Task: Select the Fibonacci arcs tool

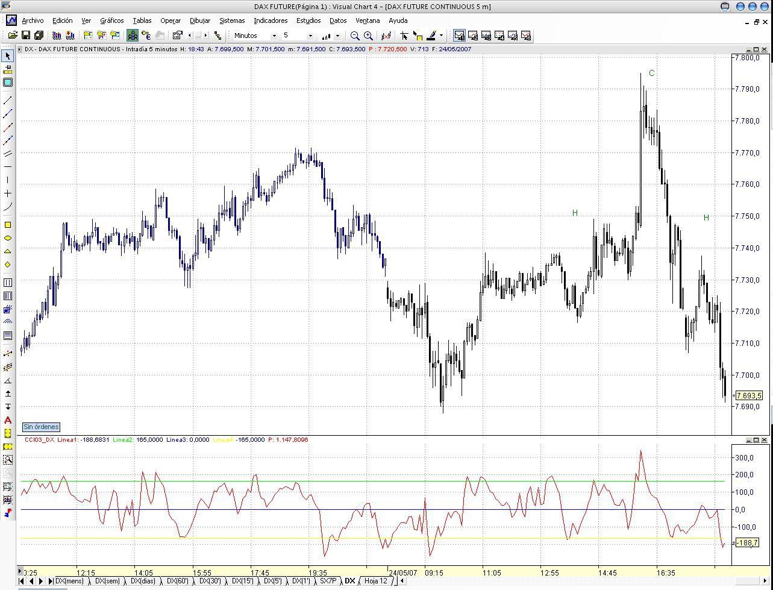Action: pos(8,322)
